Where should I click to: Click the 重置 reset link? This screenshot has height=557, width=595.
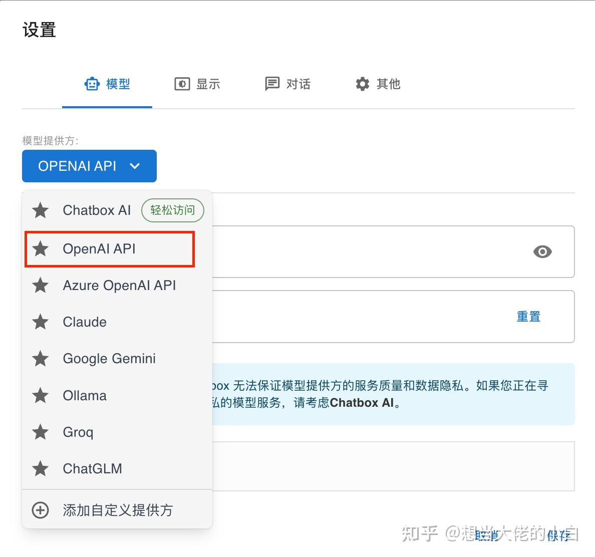click(x=528, y=317)
